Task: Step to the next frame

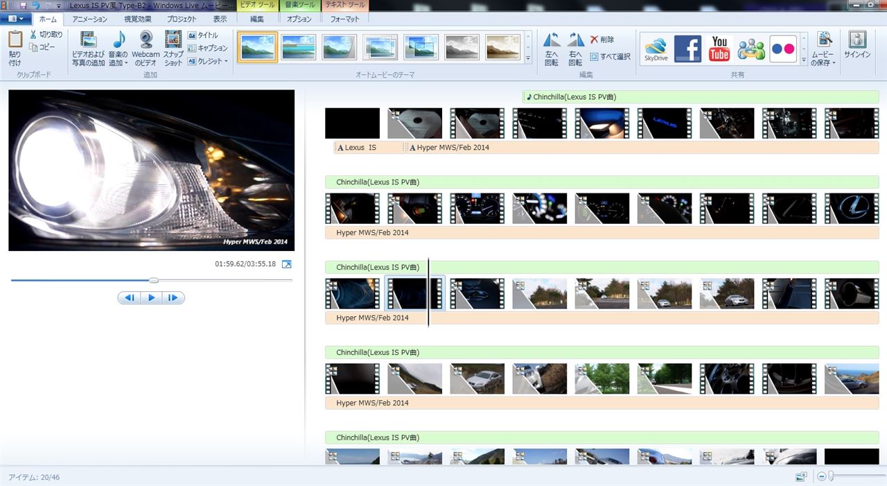Action: pyautogui.click(x=173, y=298)
